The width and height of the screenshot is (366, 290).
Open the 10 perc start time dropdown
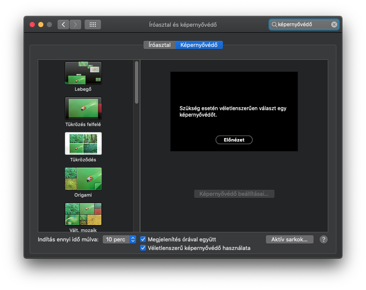[x=119, y=240]
